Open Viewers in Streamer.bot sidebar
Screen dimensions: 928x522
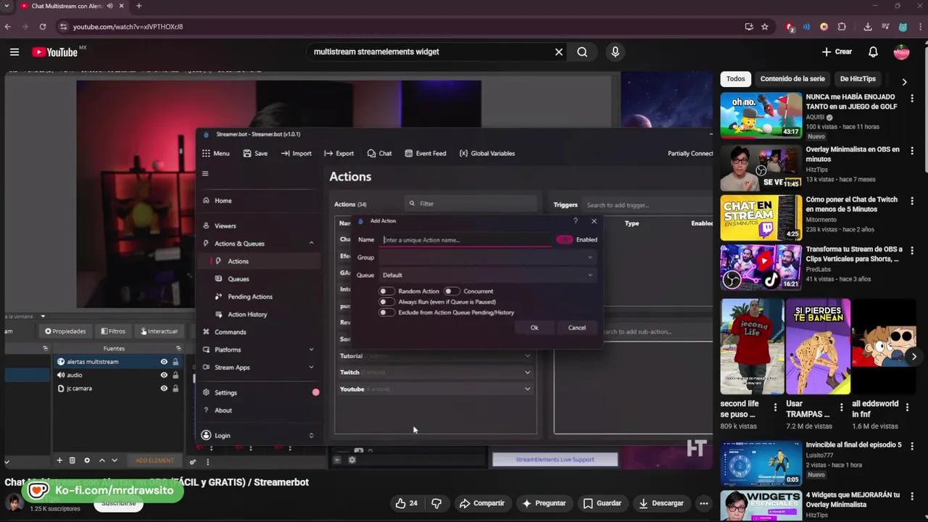[220, 225]
